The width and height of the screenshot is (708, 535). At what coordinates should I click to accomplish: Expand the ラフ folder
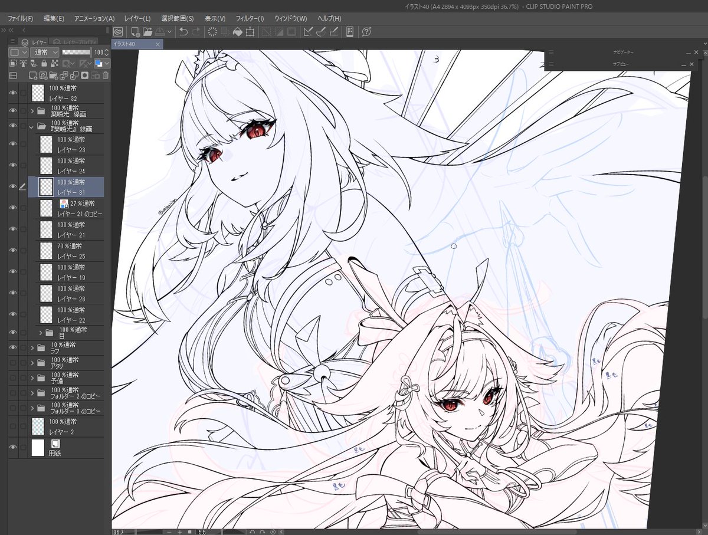[32, 348]
